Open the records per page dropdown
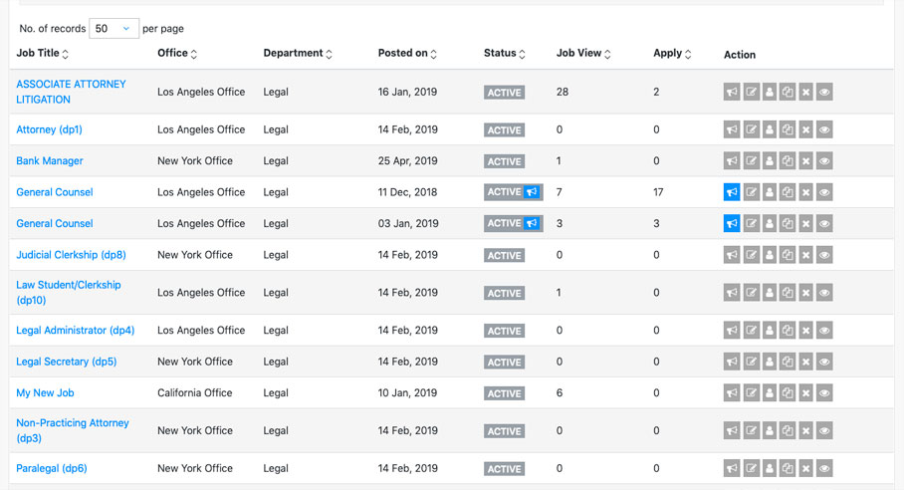 tap(113, 29)
